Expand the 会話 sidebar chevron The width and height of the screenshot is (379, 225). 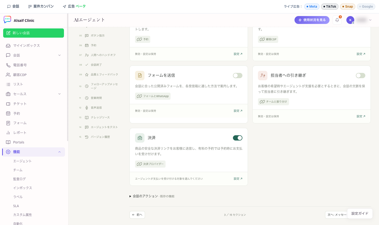(x=59, y=55)
